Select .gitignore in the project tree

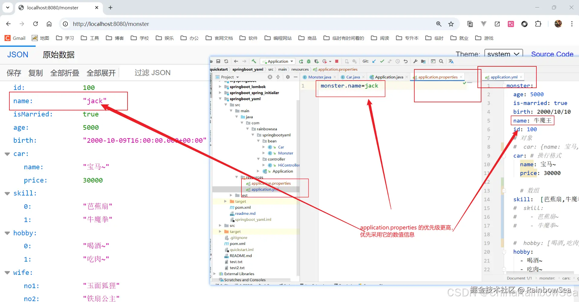[x=238, y=237]
